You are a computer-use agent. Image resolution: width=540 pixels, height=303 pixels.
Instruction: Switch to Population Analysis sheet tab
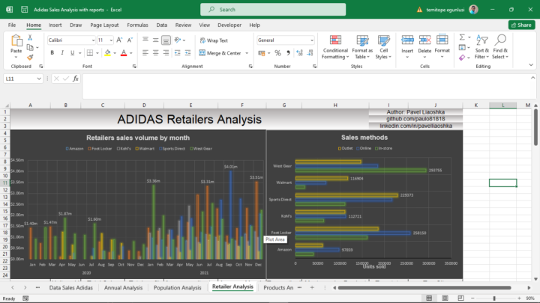[x=176, y=287]
